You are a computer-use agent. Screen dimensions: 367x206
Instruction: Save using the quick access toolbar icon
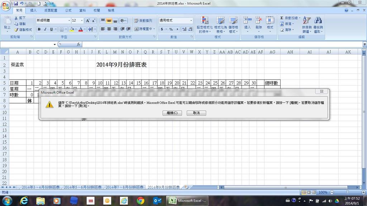tap(16, 4)
